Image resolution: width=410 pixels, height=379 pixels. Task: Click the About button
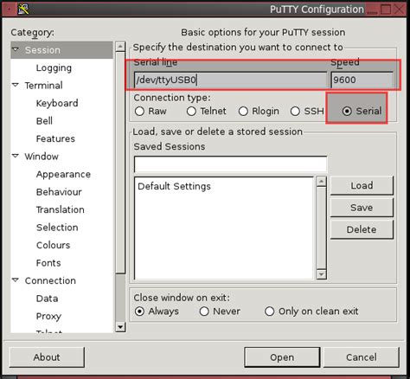(47, 357)
